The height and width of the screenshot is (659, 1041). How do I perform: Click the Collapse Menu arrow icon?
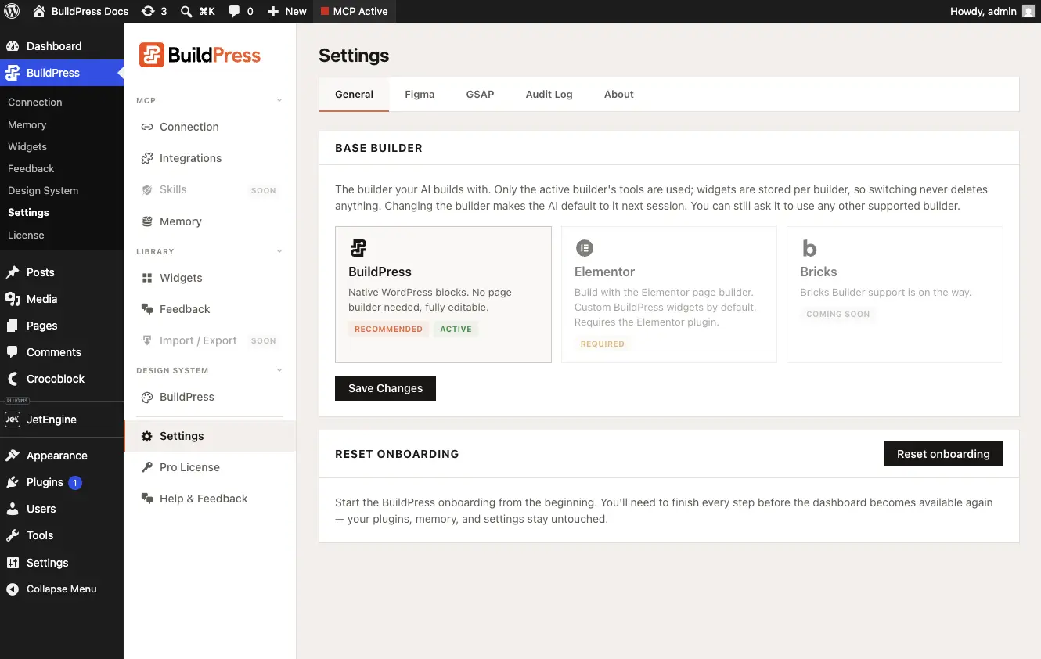pos(13,589)
